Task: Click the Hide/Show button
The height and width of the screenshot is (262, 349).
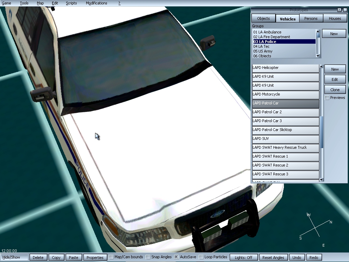Action: pyautogui.click(x=14, y=257)
